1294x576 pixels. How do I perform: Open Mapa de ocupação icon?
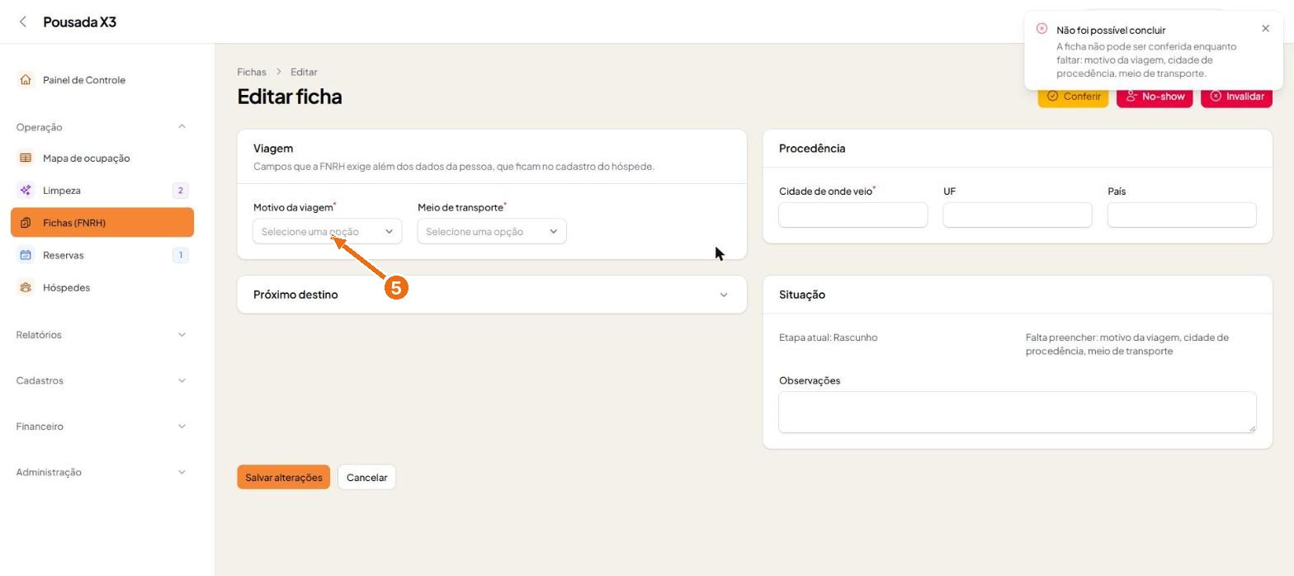point(26,158)
